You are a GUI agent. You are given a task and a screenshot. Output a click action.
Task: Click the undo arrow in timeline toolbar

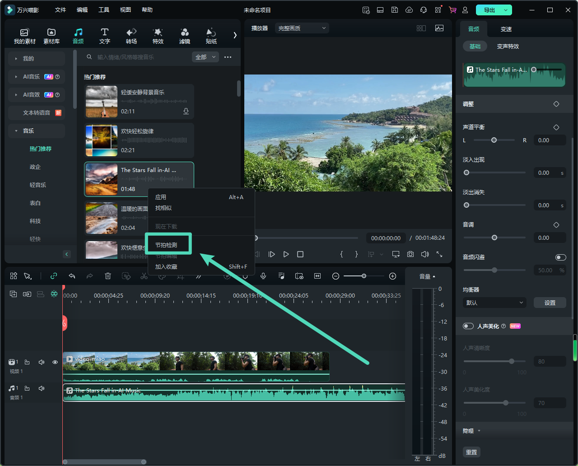click(x=72, y=276)
